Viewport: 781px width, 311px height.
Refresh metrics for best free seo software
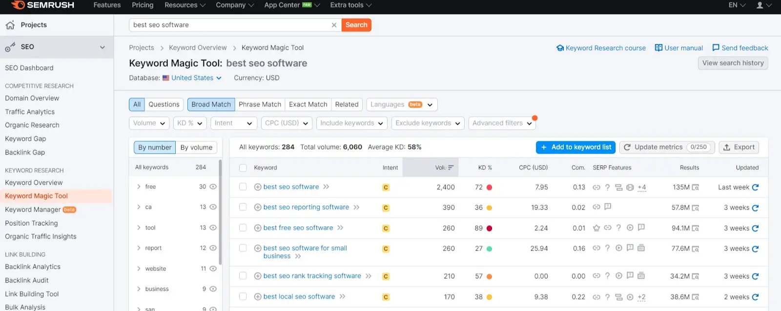click(755, 228)
